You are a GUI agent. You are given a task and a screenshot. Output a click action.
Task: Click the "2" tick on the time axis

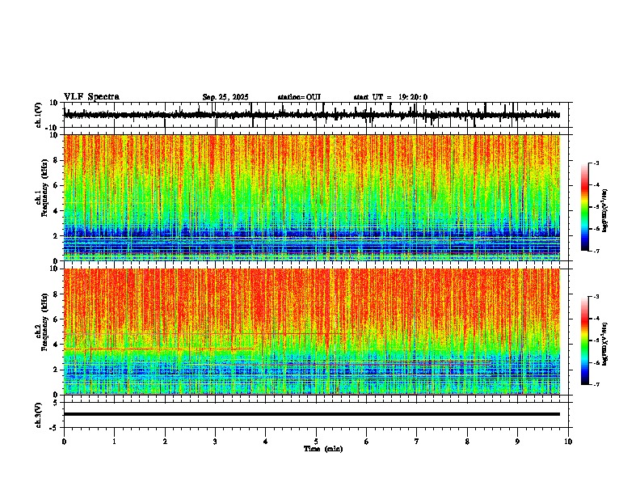click(x=165, y=442)
